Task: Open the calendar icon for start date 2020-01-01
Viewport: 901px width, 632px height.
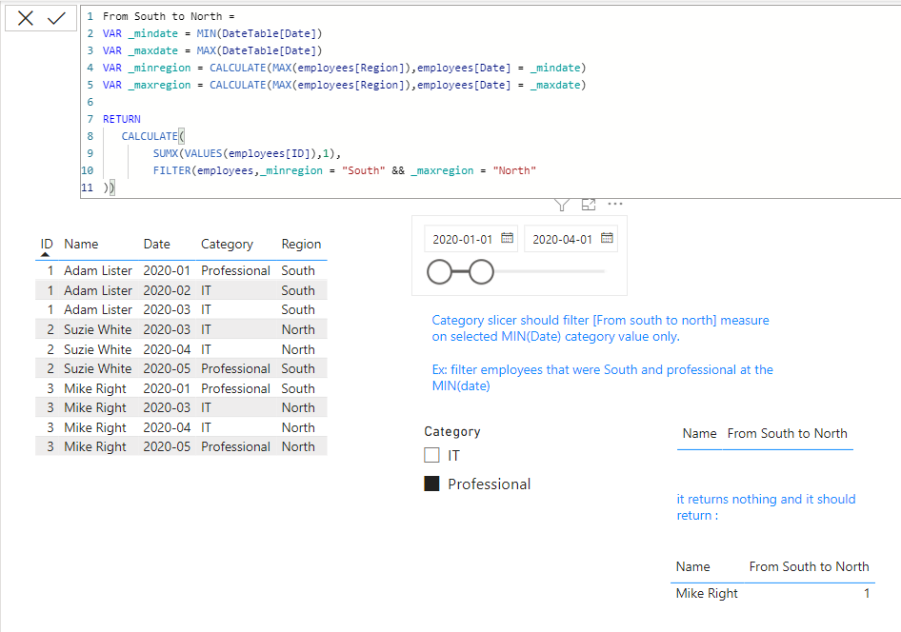Action: [507, 238]
